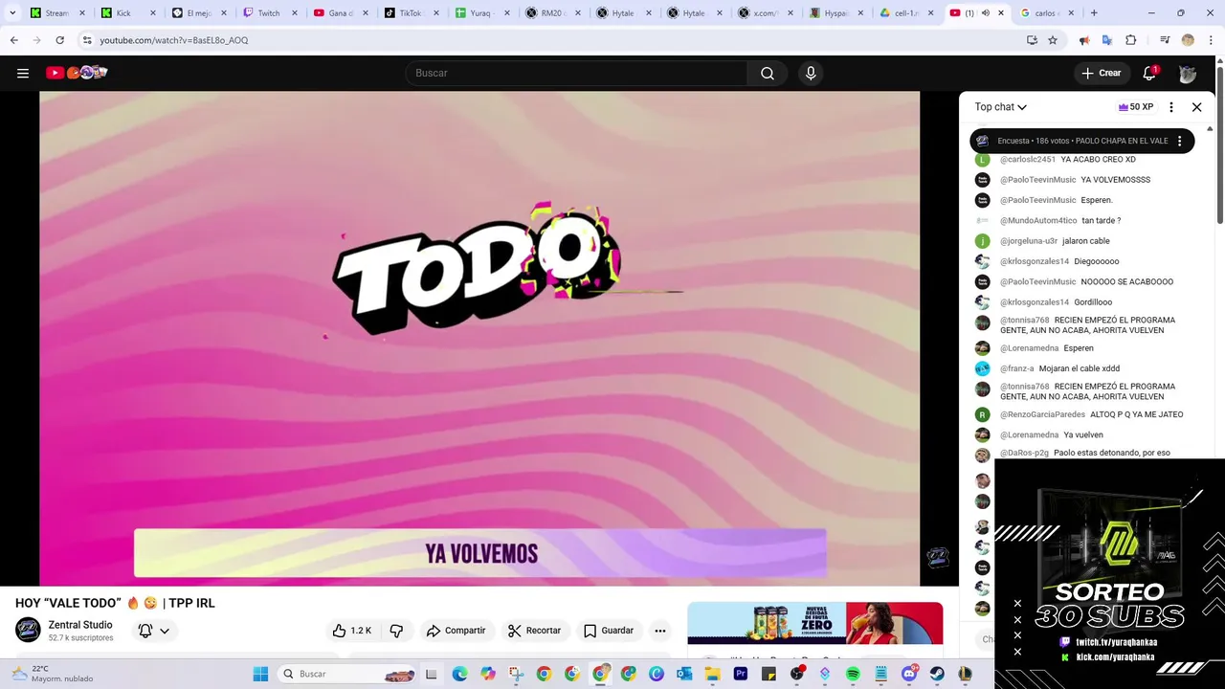Open the weather widget showing 22°C

click(53, 674)
